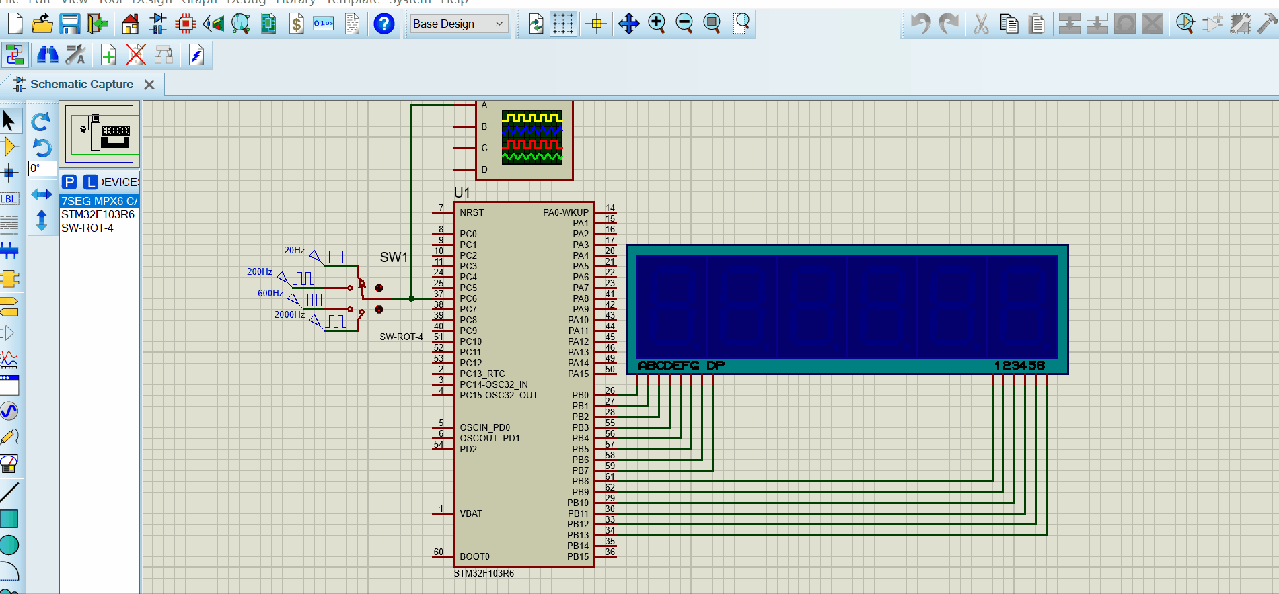Image resolution: width=1279 pixels, height=594 pixels.
Task: Open the Design Explorer magnifier icon
Action: [x=241, y=24]
